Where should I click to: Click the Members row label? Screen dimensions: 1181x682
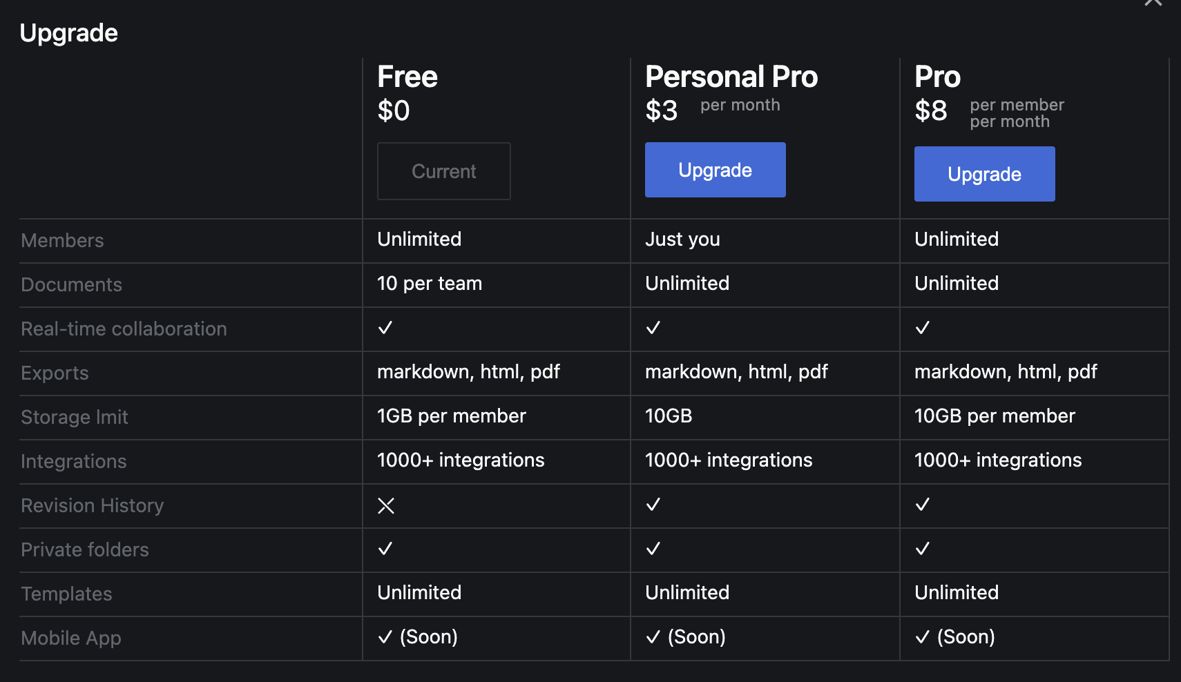pos(62,240)
